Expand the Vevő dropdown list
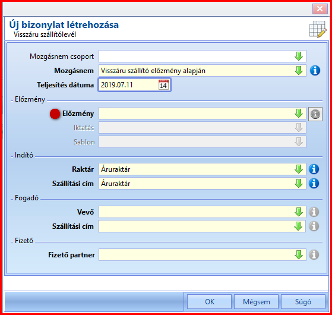 tap(299, 212)
